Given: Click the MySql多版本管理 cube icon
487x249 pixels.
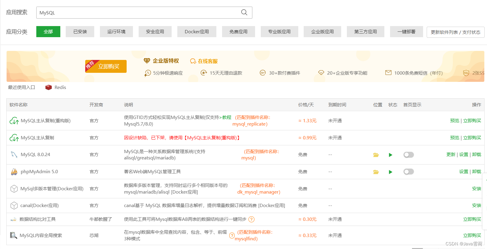Looking at the screenshot, I should pyautogui.click(x=14, y=189).
